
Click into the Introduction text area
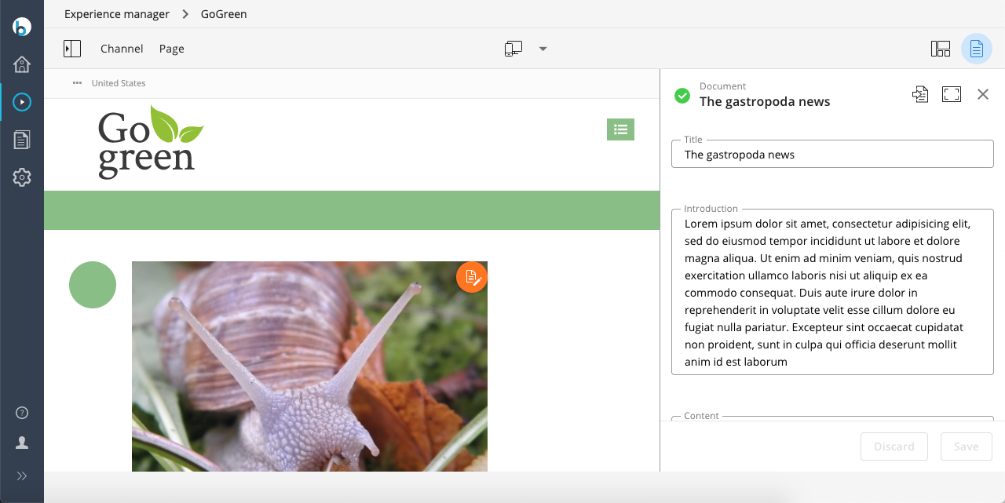[832, 292]
